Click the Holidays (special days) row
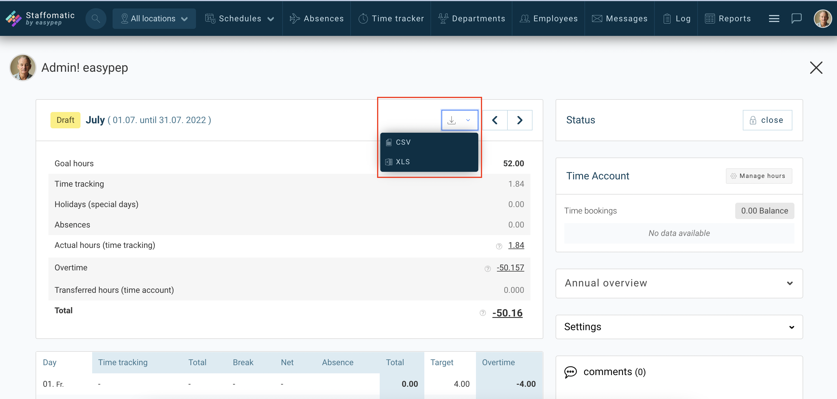The width and height of the screenshot is (837, 399). (289, 204)
